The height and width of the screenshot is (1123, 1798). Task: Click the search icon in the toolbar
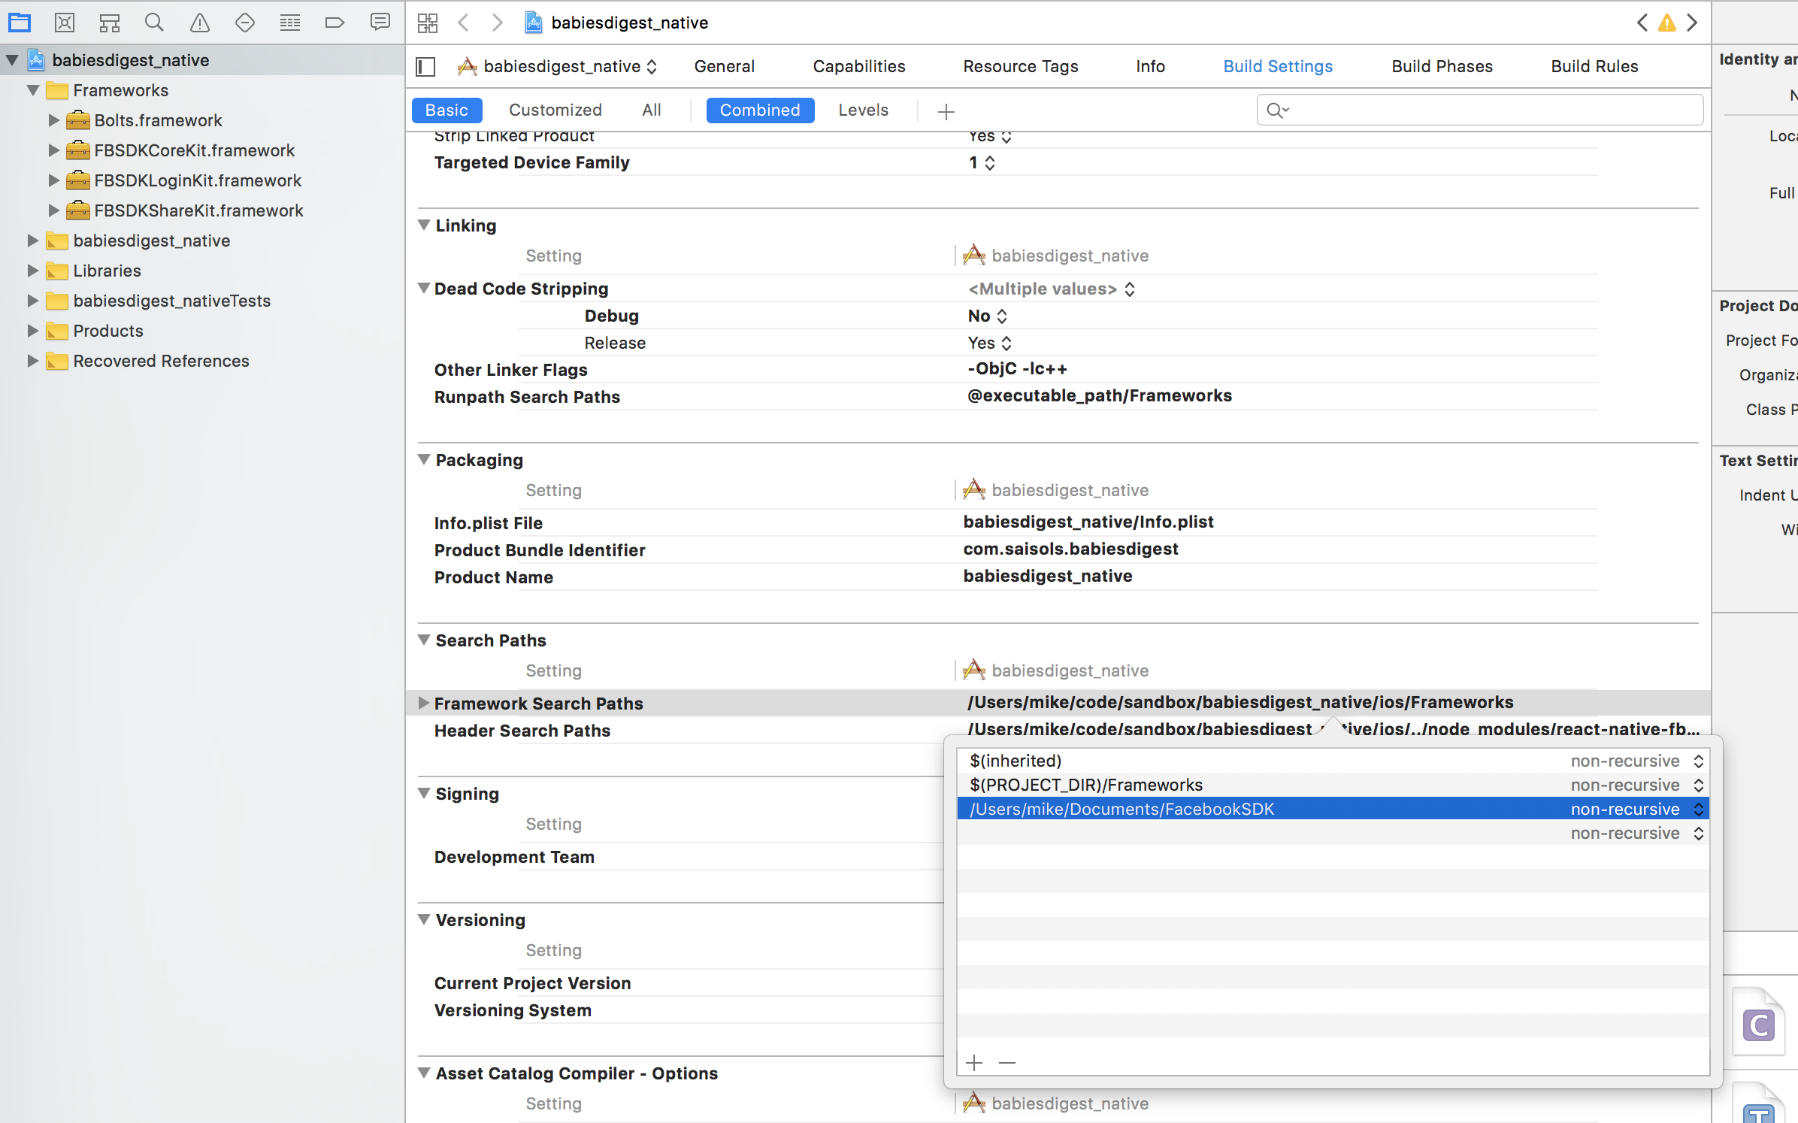(154, 22)
